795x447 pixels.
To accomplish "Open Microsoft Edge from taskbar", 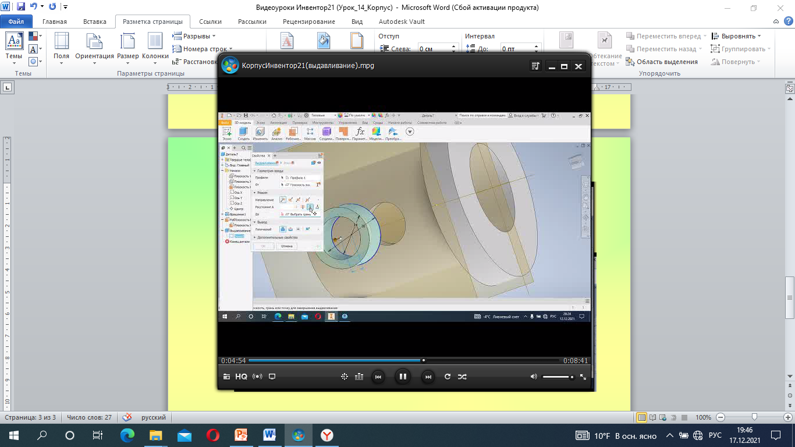I will 127,435.
